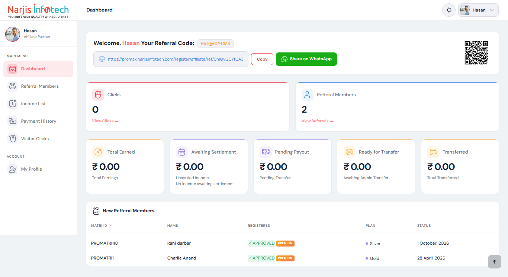Share referral link on WhatsApp
Screen dimensions: 508x277
(306, 59)
